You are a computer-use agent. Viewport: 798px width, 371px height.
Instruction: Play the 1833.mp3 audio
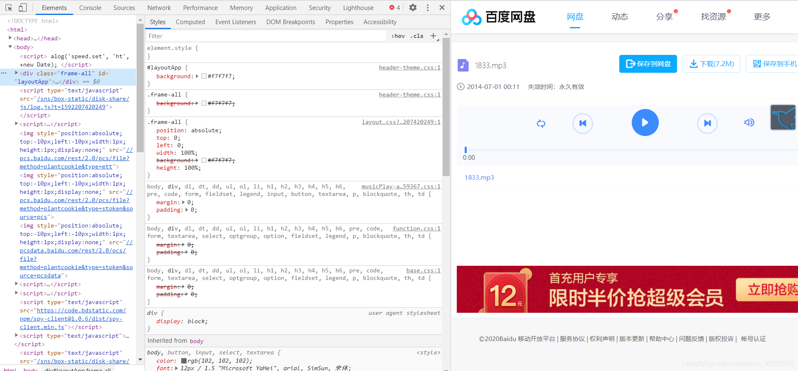click(645, 122)
